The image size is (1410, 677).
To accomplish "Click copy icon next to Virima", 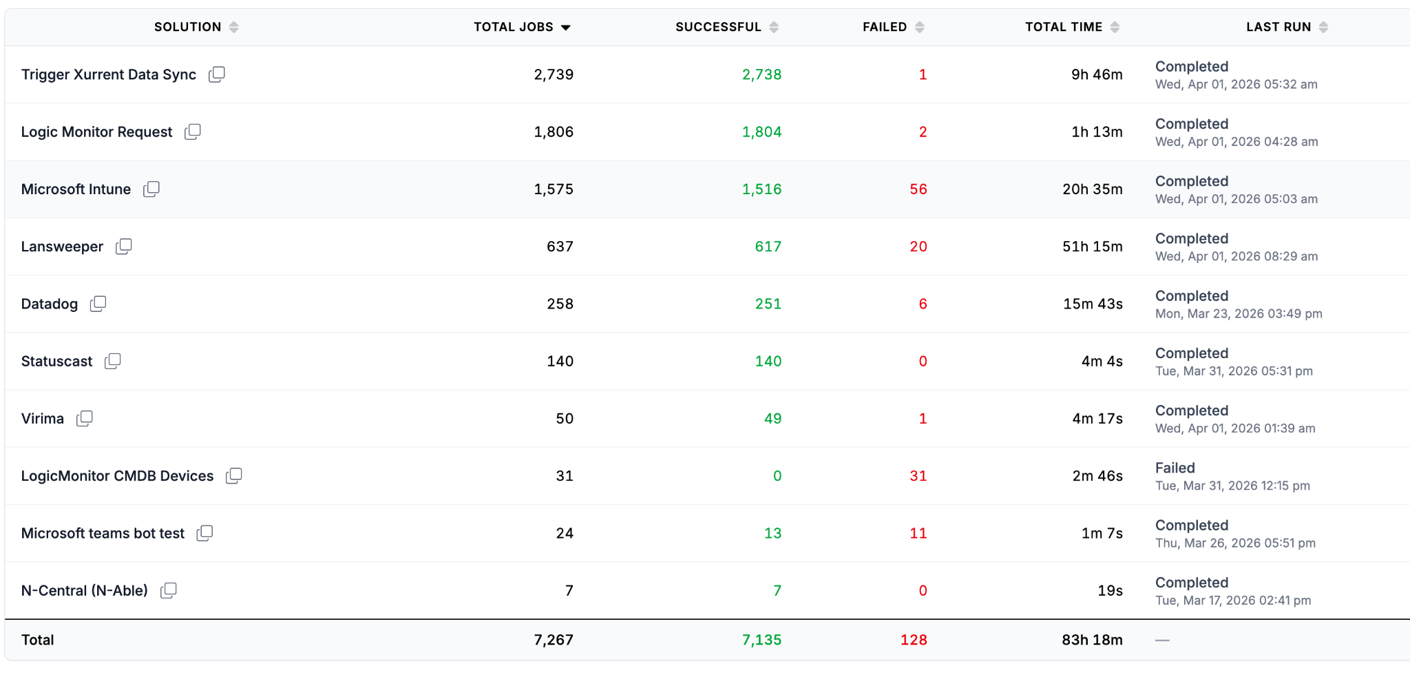I will [85, 419].
